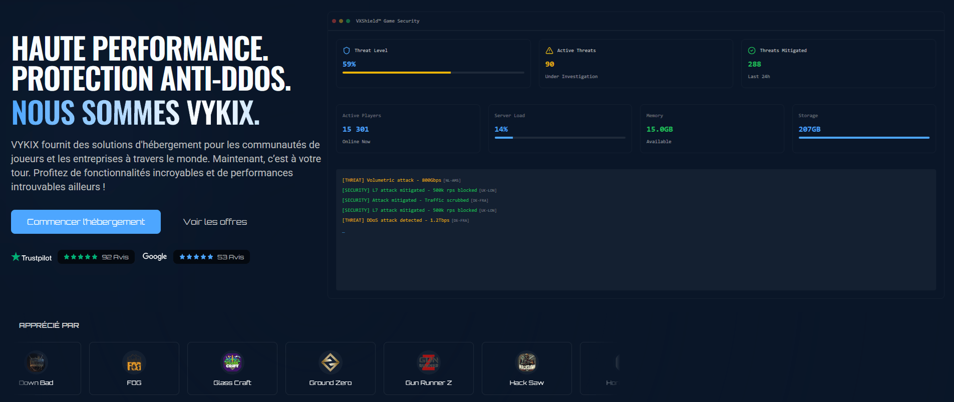The image size is (954, 402).
Task: Click the Memory value 15.0GB
Action: tap(660, 129)
